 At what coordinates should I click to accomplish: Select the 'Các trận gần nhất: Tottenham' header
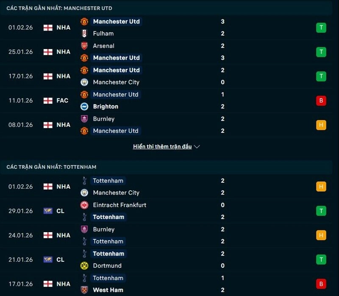click(51, 167)
